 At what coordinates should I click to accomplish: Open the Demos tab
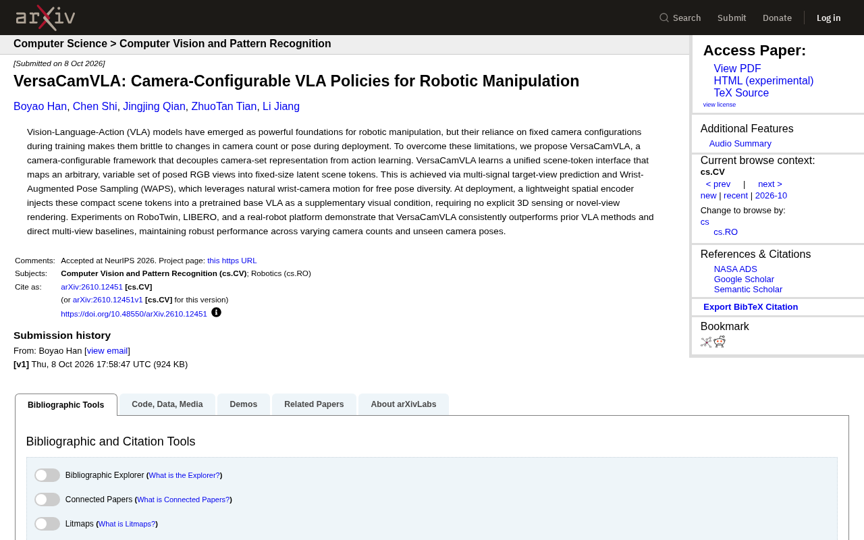click(244, 404)
